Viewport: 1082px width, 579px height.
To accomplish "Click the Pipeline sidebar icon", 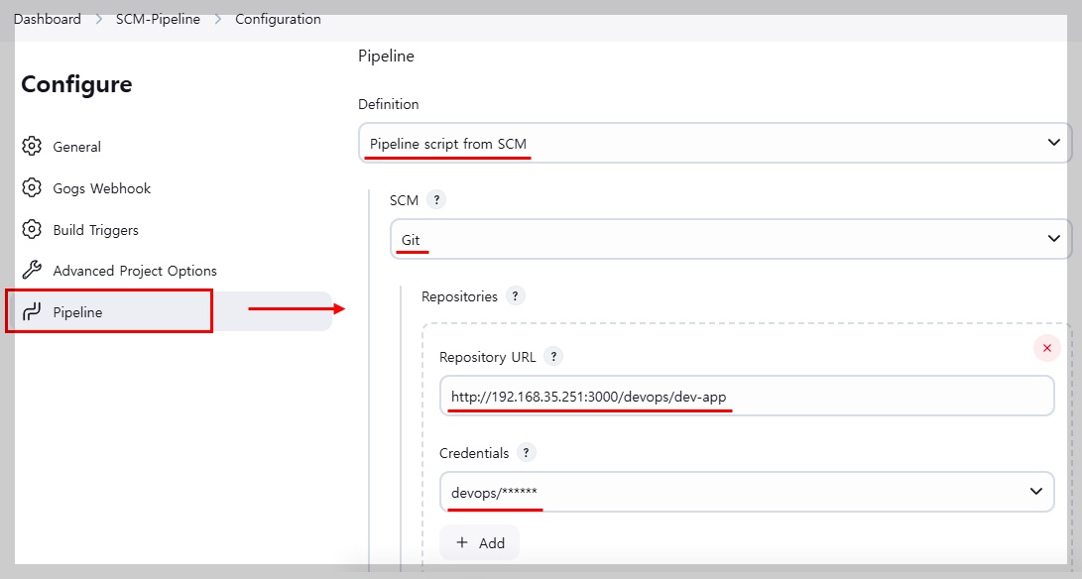I will tap(32, 311).
